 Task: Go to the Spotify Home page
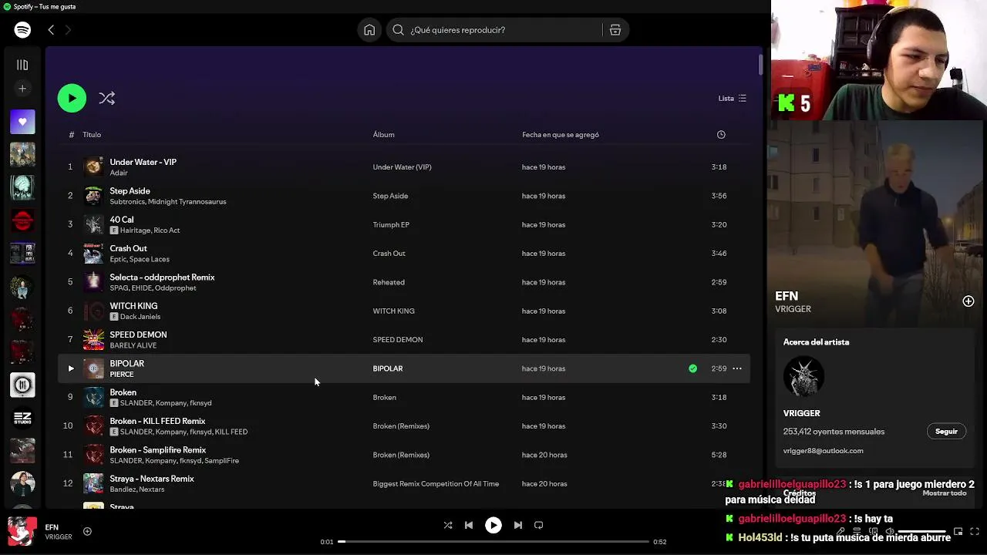point(369,30)
